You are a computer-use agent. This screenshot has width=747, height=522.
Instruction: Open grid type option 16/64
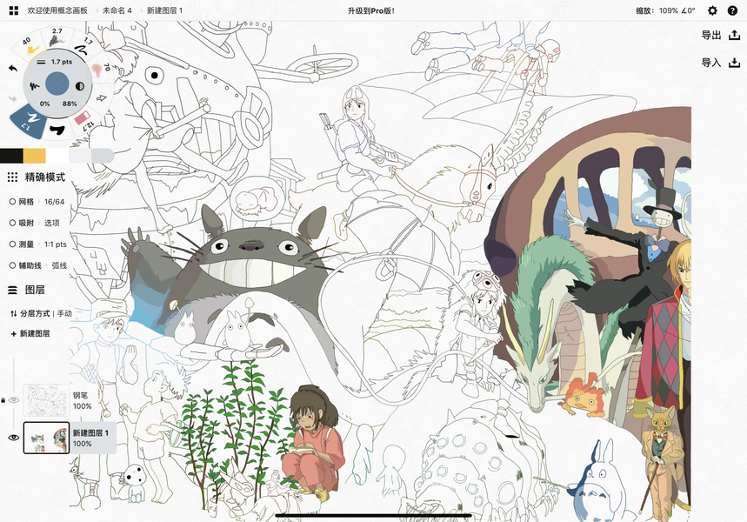pyautogui.click(x=54, y=202)
